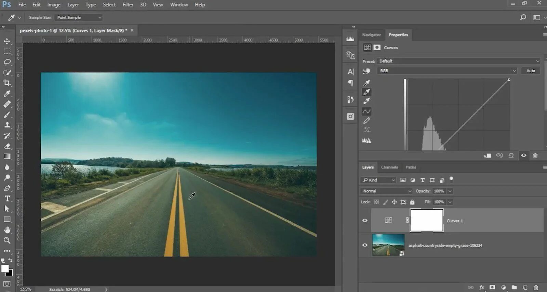
Task: Click the Auto button in Curves
Action: pyautogui.click(x=531, y=71)
